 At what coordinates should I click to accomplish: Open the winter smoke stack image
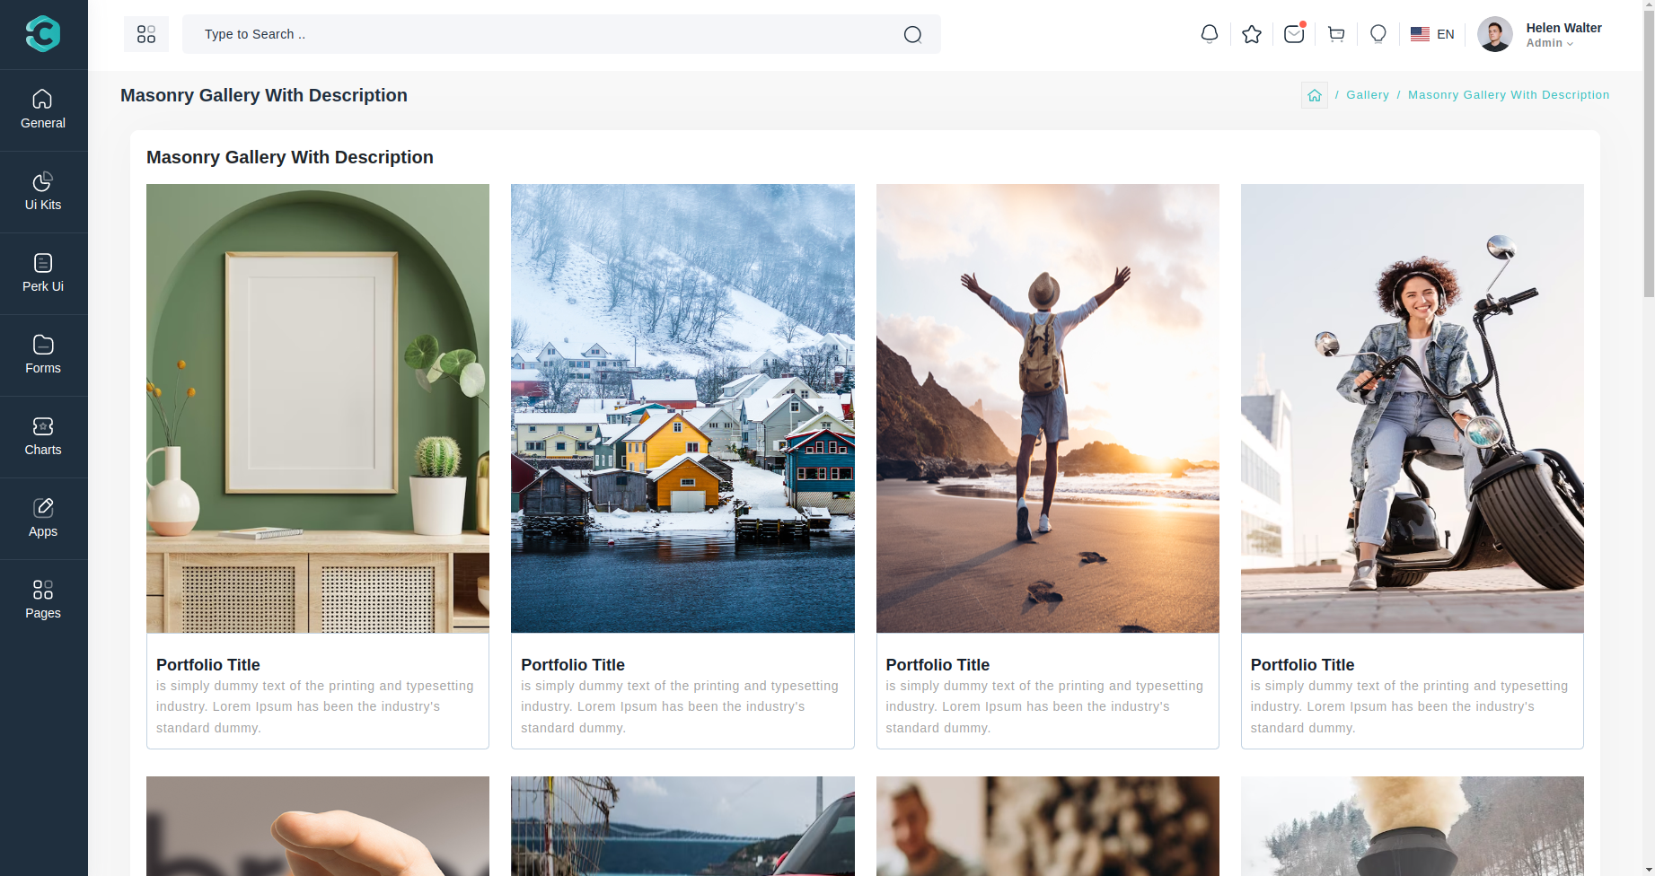pyautogui.click(x=1412, y=826)
